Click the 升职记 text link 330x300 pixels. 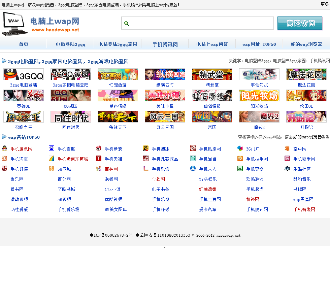[x=306, y=128]
